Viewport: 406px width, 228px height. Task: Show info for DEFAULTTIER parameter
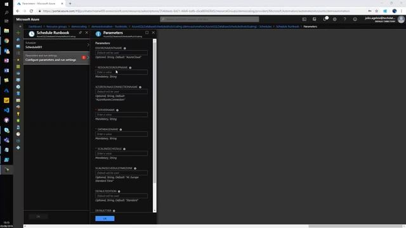(114, 211)
